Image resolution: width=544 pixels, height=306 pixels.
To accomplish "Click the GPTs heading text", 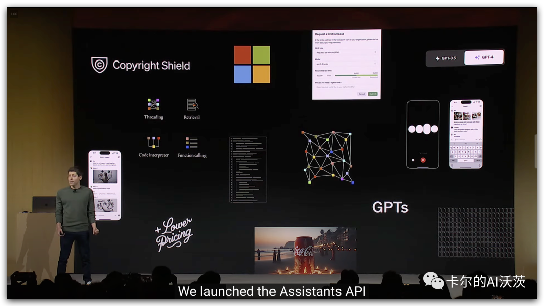I will [x=390, y=207].
